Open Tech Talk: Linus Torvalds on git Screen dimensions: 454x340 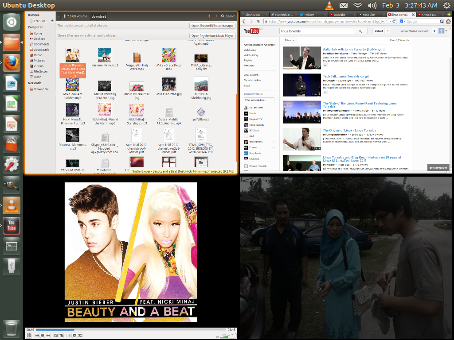pyautogui.click(x=346, y=76)
